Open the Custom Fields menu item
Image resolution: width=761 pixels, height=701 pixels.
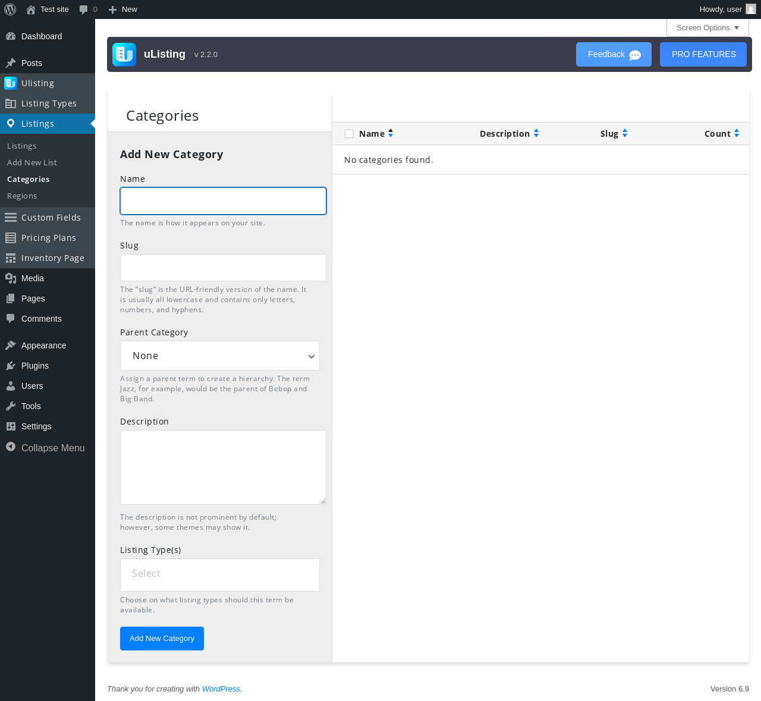[48, 218]
